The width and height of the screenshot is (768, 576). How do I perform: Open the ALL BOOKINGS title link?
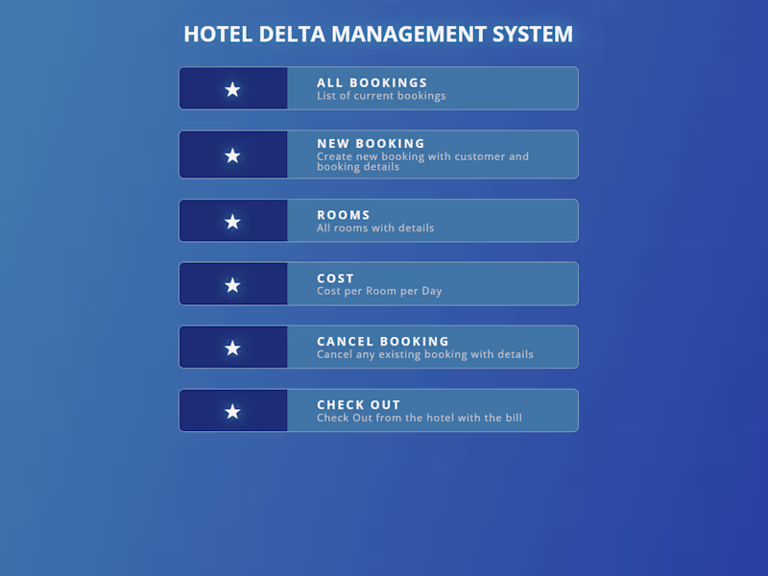coord(372,83)
